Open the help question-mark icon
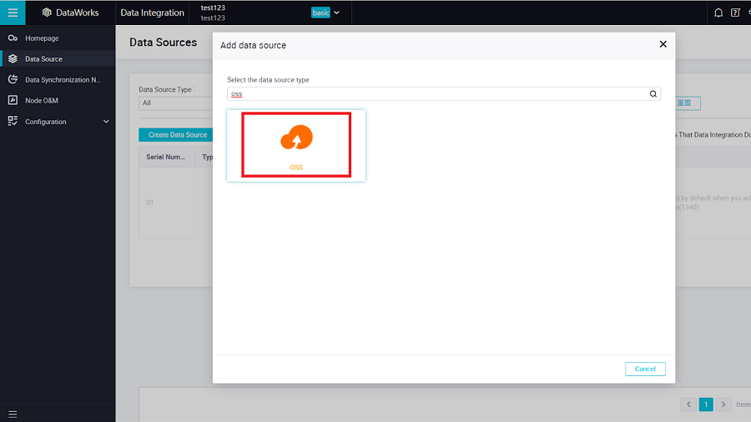Screen dimensions: 751x422 click(736, 13)
